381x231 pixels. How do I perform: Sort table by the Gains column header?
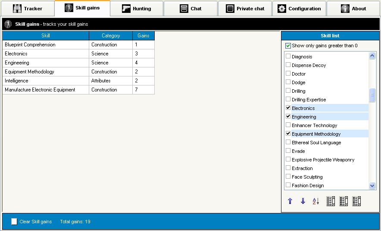pos(143,36)
